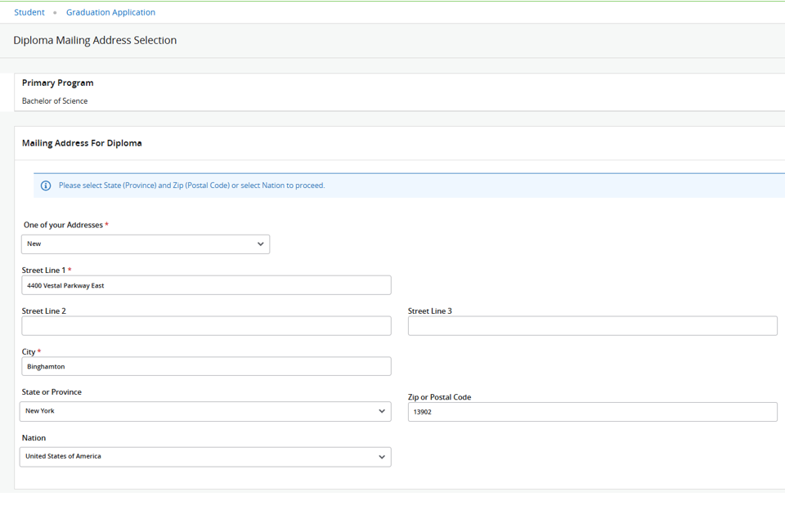Select the Street Line 3 text box

point(592,325)
